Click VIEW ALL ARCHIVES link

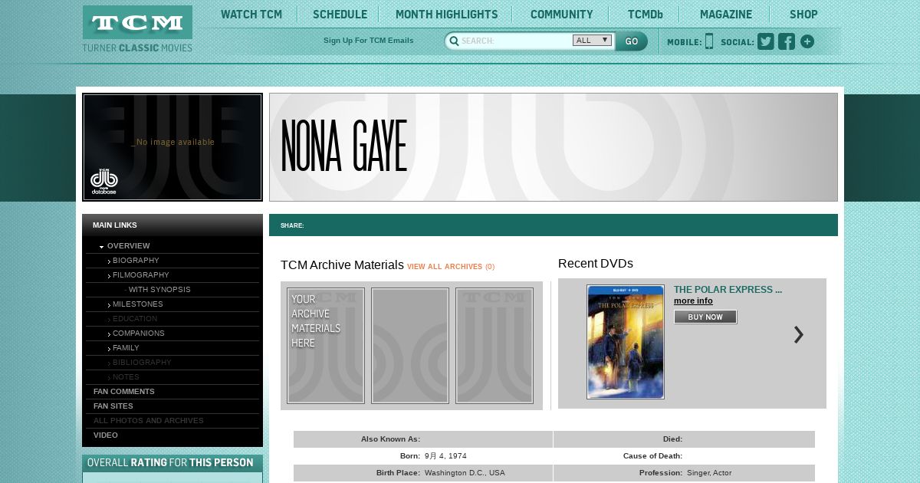451,267
